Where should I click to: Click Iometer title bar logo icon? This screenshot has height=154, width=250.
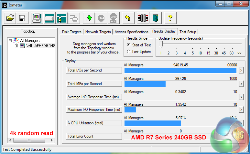5,5
